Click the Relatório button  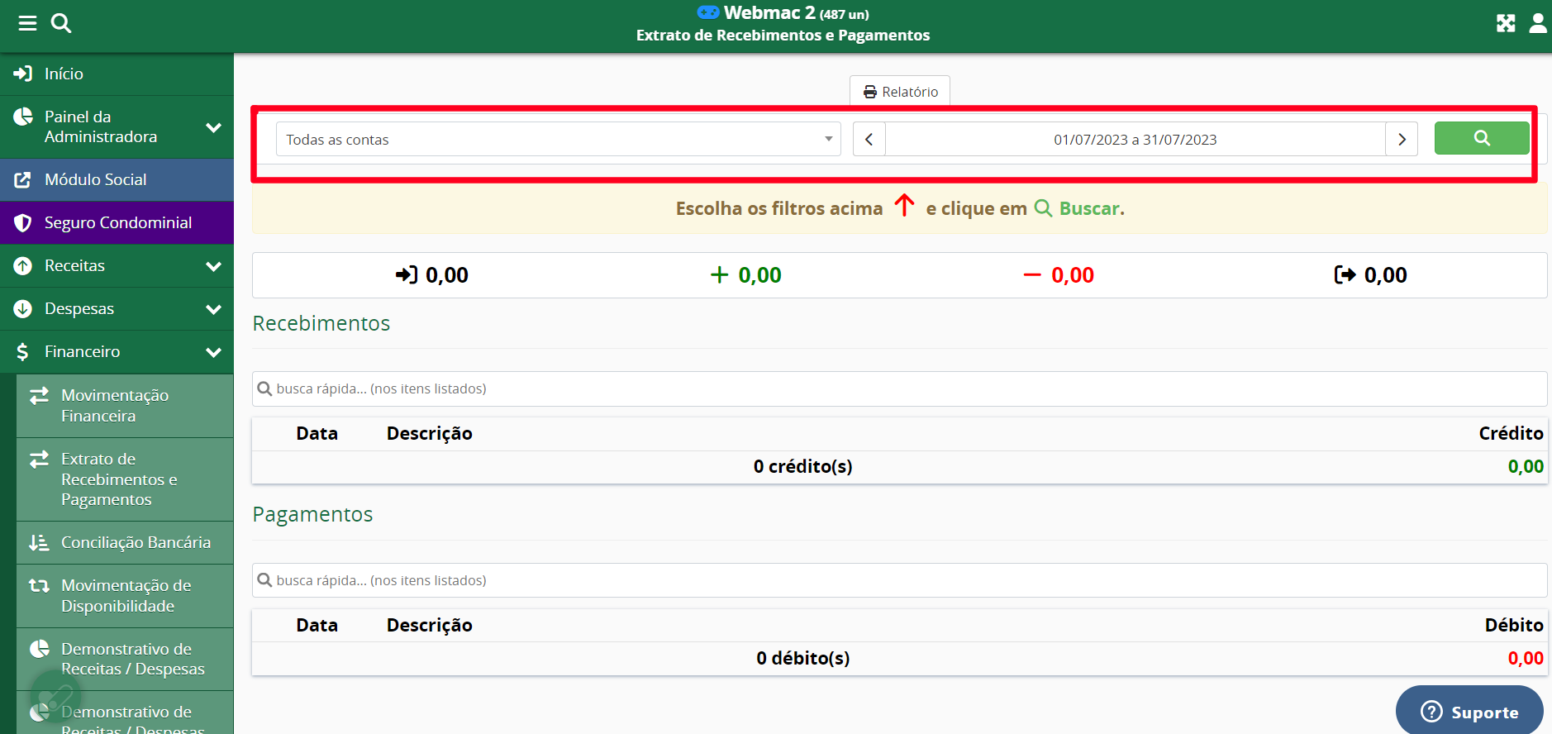(900, 92)
